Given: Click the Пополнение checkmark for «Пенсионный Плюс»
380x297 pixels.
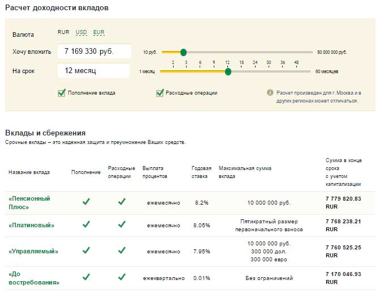Looking at the screenshot, I should 86,202.
